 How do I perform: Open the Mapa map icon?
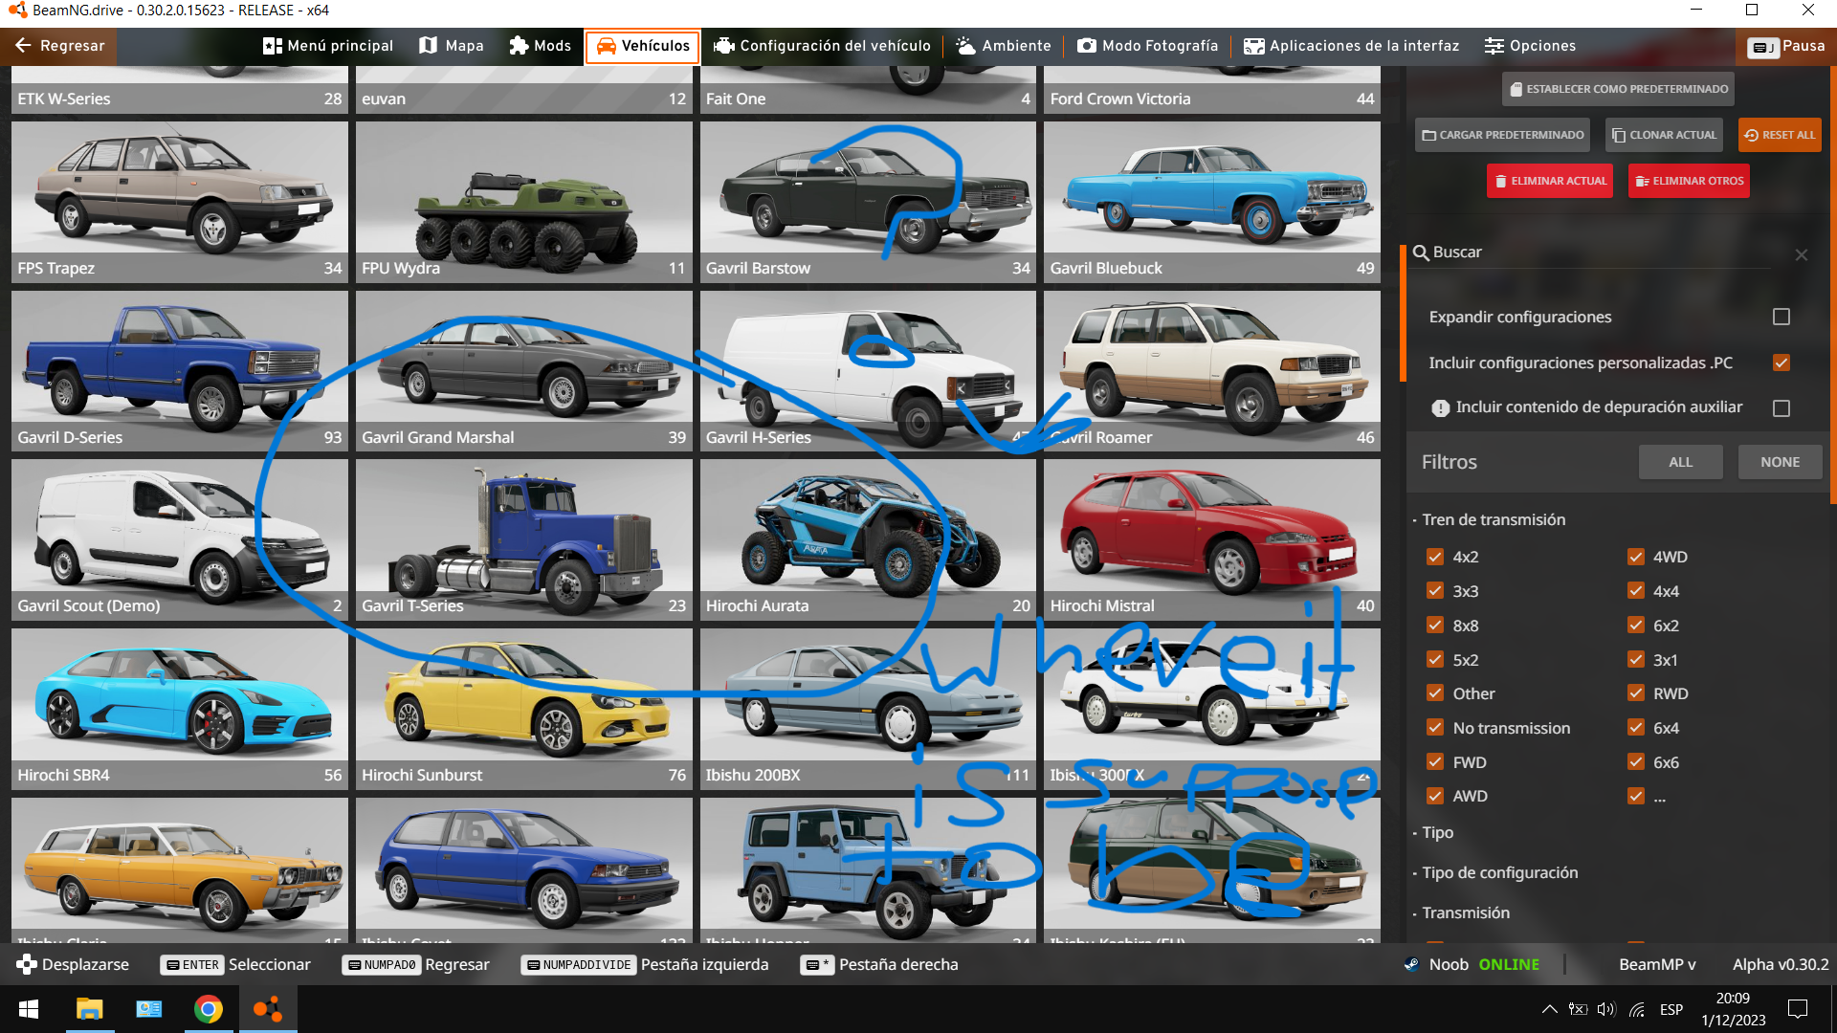(428, 46)
